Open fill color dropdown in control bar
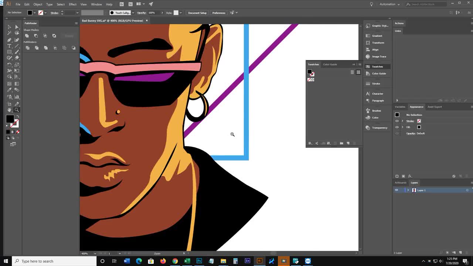The image size is (473, 266). pyautogui.click(x=35, y=13)
